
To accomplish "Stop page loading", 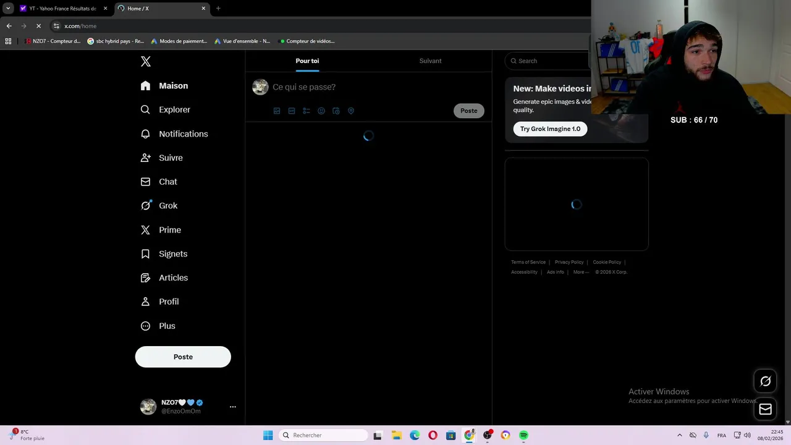I will (38, 26).
